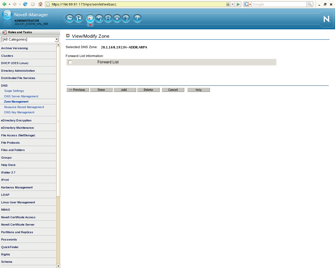Open the Scope Settings task
The image size is (335, 268).
[x=14, y=91]
